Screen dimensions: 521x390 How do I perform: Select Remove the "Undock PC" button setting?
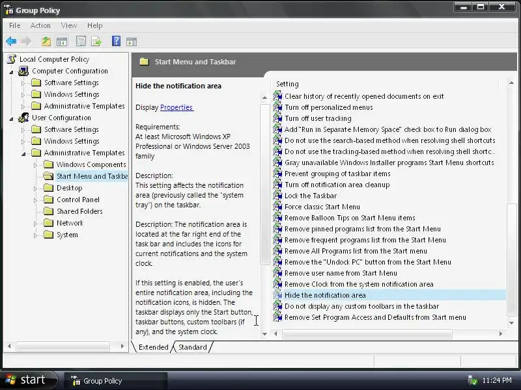click(367, 262)
